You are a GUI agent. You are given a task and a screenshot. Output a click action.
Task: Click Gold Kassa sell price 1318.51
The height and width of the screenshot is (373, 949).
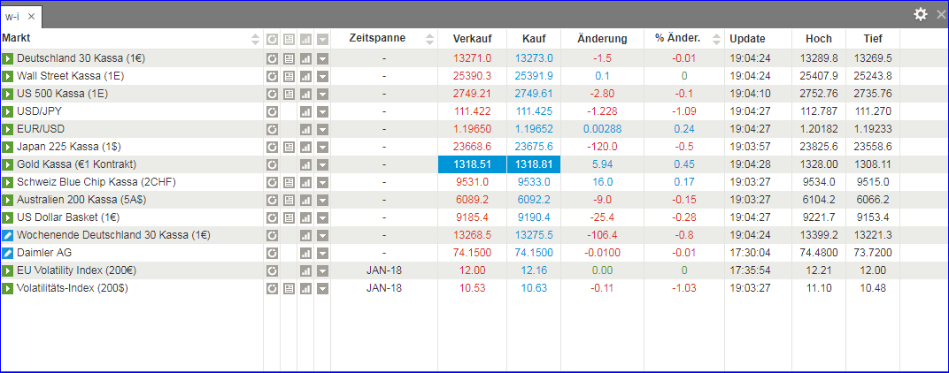tap(472, 164)
